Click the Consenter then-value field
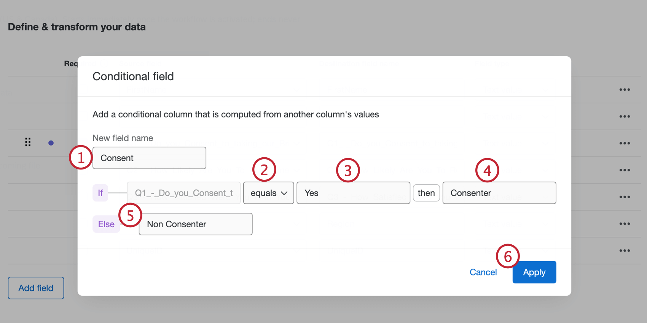This screenshot has height=323, width=647. (x=499, y=193)
